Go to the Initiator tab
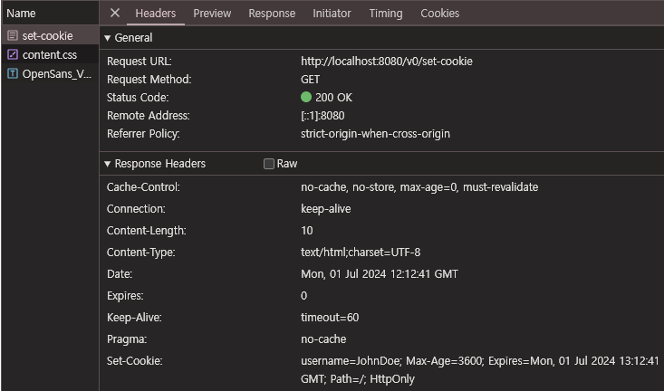Viewport: 664px width, 391px height. 332,13
